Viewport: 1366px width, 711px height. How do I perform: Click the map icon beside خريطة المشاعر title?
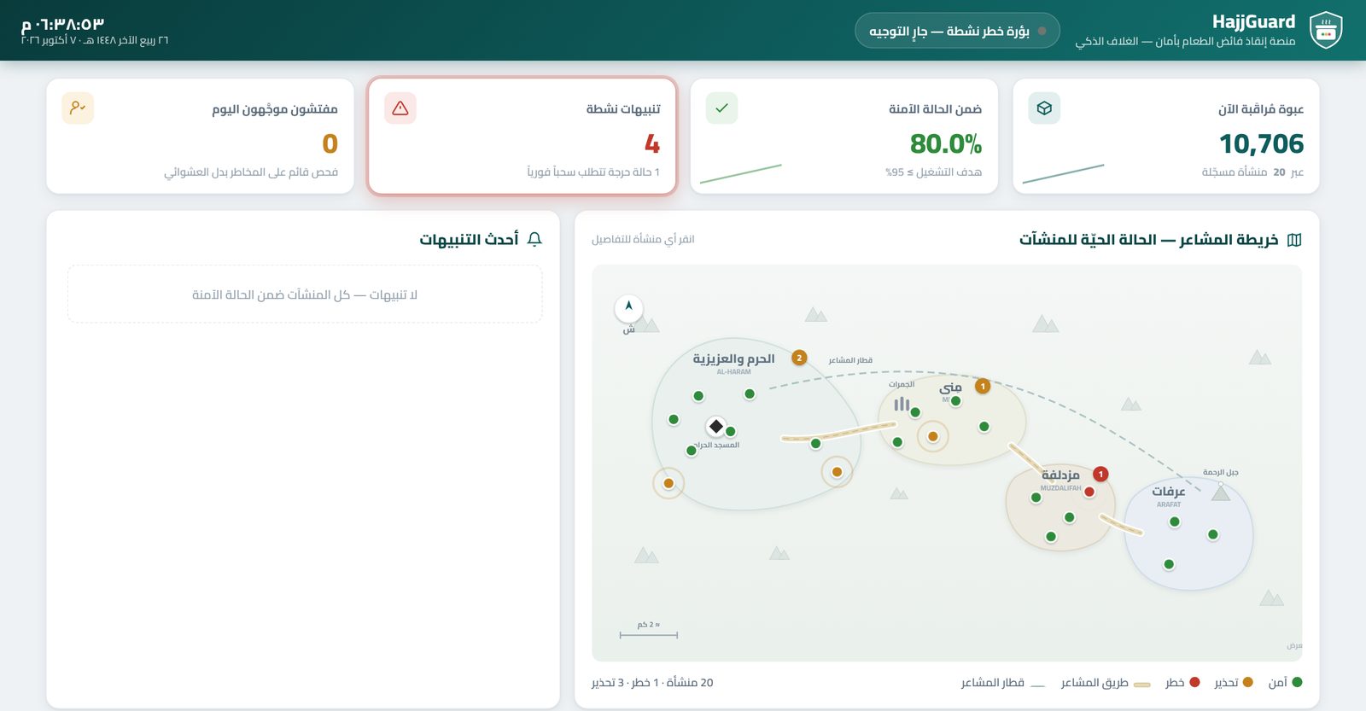click(x=1294, y=240)
